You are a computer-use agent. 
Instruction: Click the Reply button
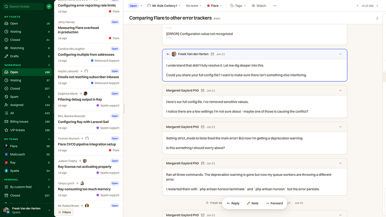coord(233,203)
